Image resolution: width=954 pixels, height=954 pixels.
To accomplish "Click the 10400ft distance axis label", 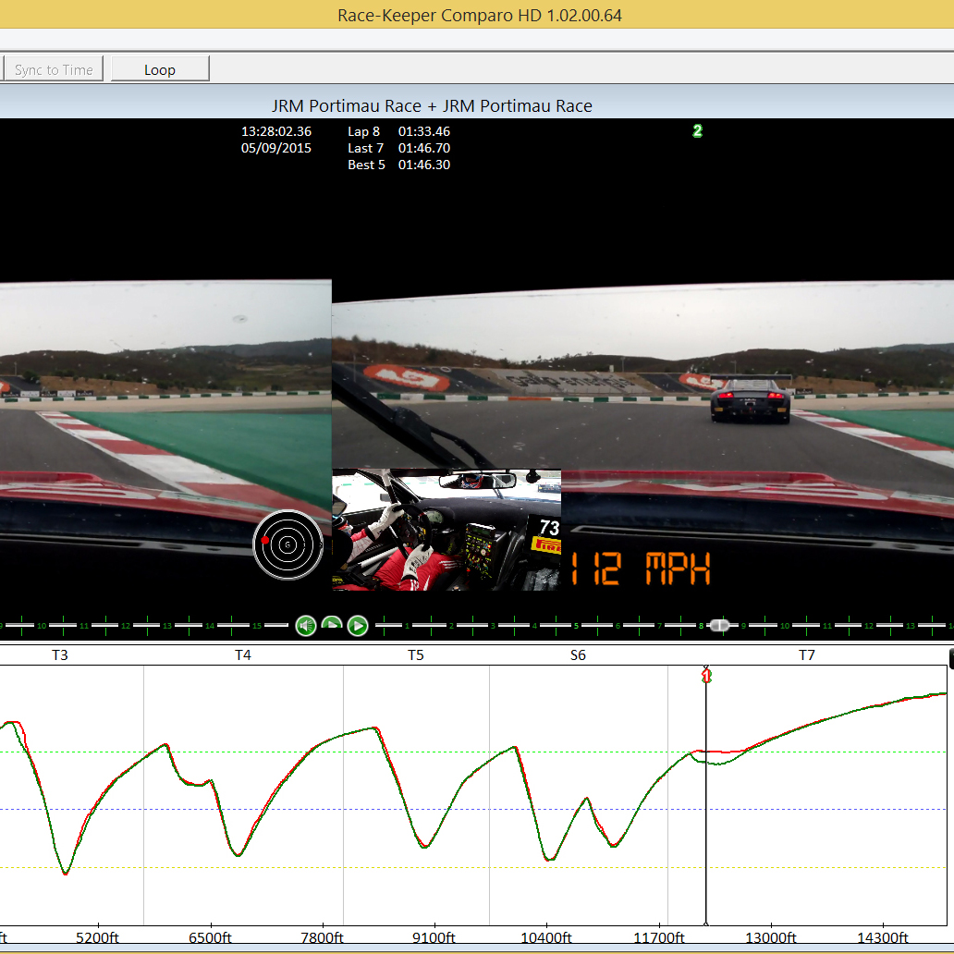I will (x=546, y=937).
